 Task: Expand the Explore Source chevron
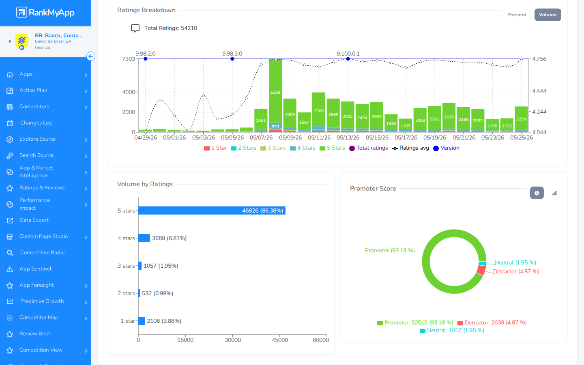[86, 140]
